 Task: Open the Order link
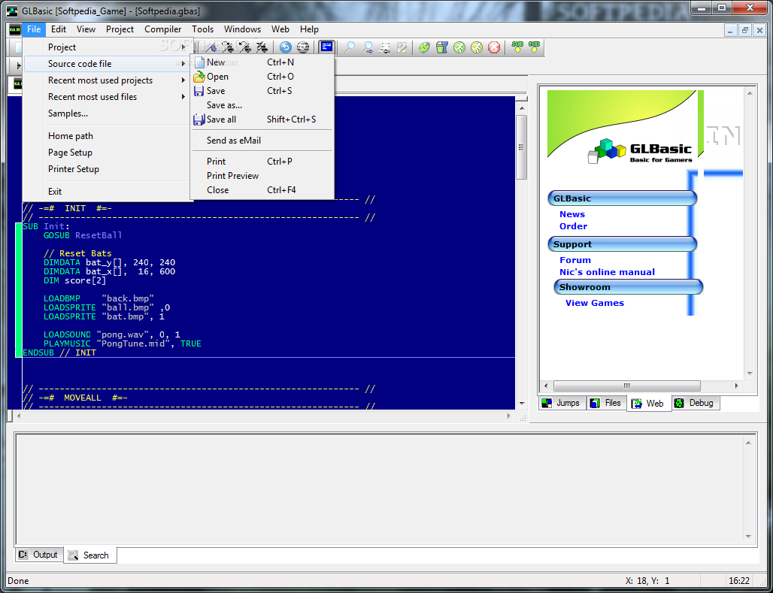pyautogui.click(x=573, y=226)
